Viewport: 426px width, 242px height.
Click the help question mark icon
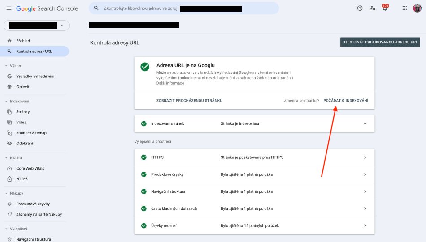coord(360,8)
